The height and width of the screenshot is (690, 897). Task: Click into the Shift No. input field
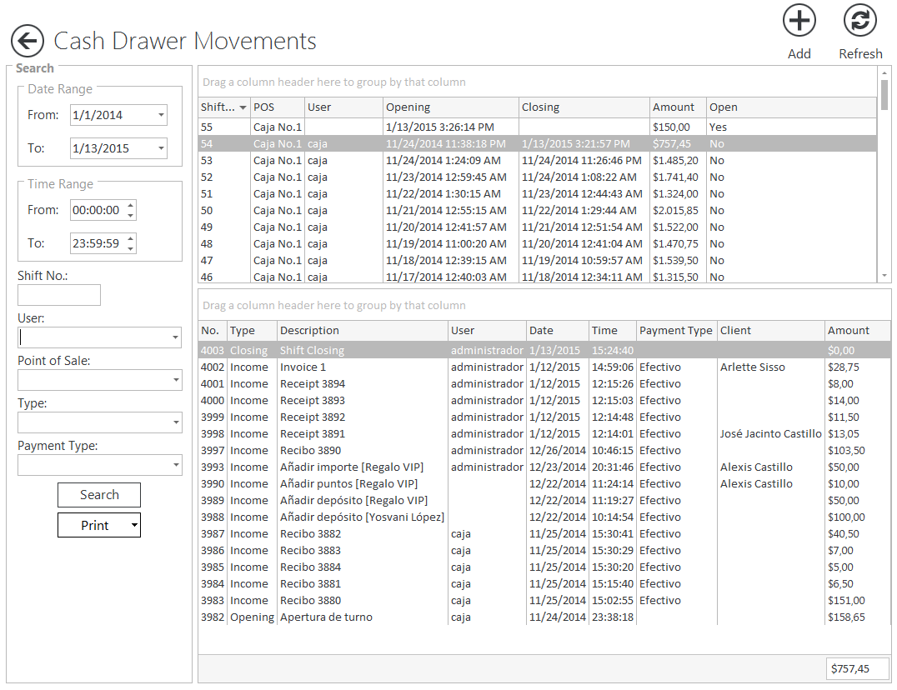click(x=59, y=295)
